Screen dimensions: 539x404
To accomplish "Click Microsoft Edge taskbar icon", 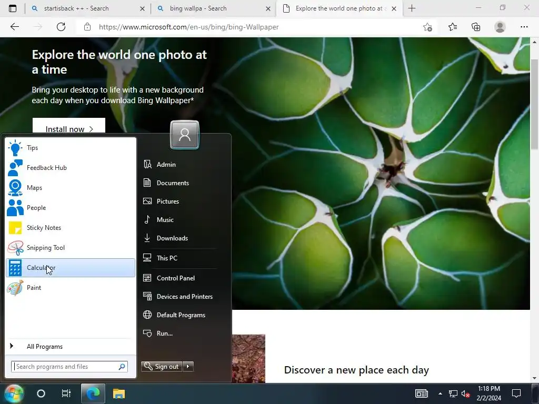I will pos(93,393).
